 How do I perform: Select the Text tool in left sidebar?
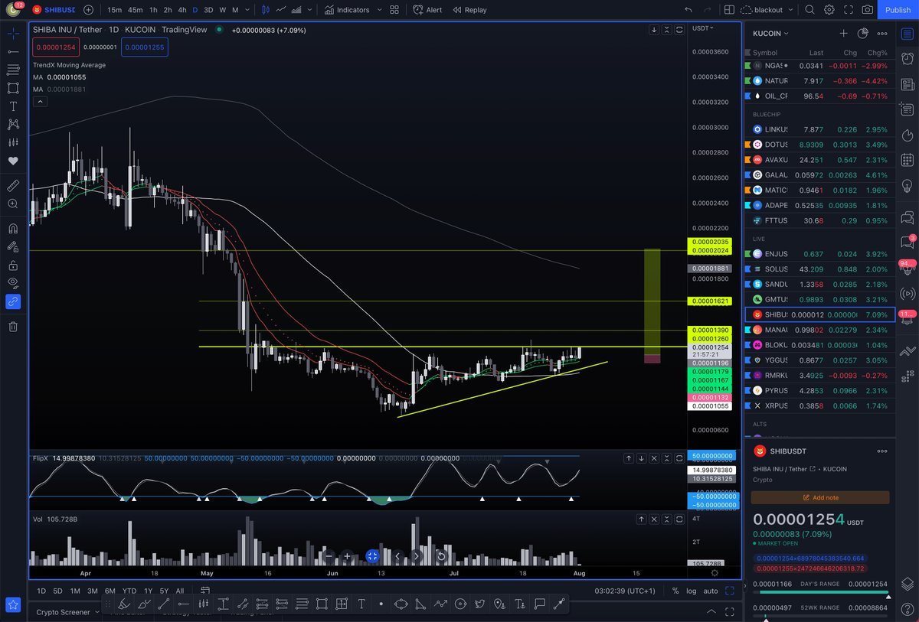point(13,106)
